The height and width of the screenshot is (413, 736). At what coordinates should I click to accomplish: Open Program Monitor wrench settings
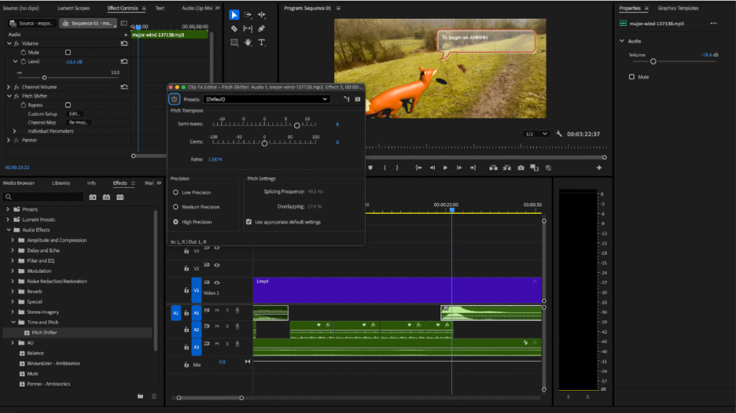pyautogui.click(x=558, y=134)
